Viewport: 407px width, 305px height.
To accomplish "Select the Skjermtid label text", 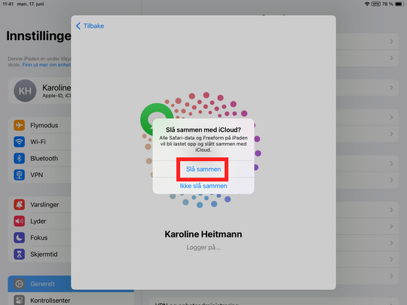I will [x=44, y=255].
